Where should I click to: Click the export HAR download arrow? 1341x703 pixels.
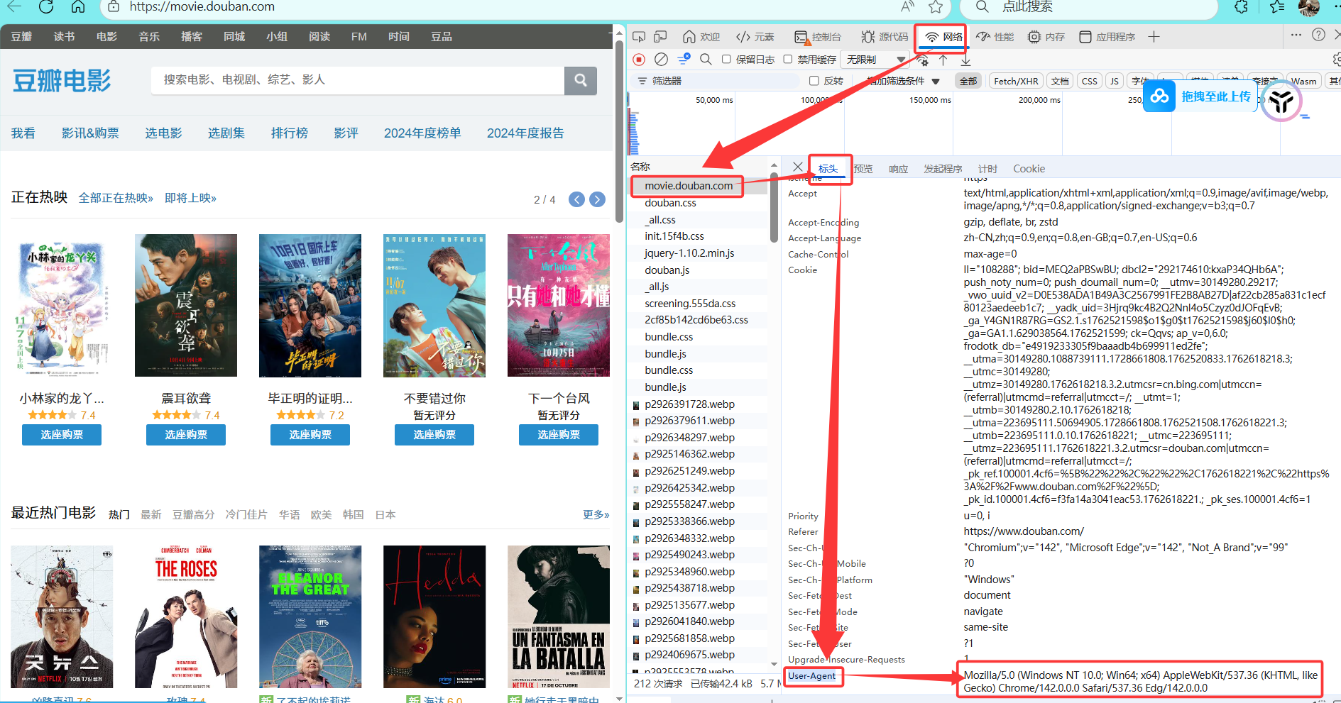pyautogui.click(x=965, y=60)
